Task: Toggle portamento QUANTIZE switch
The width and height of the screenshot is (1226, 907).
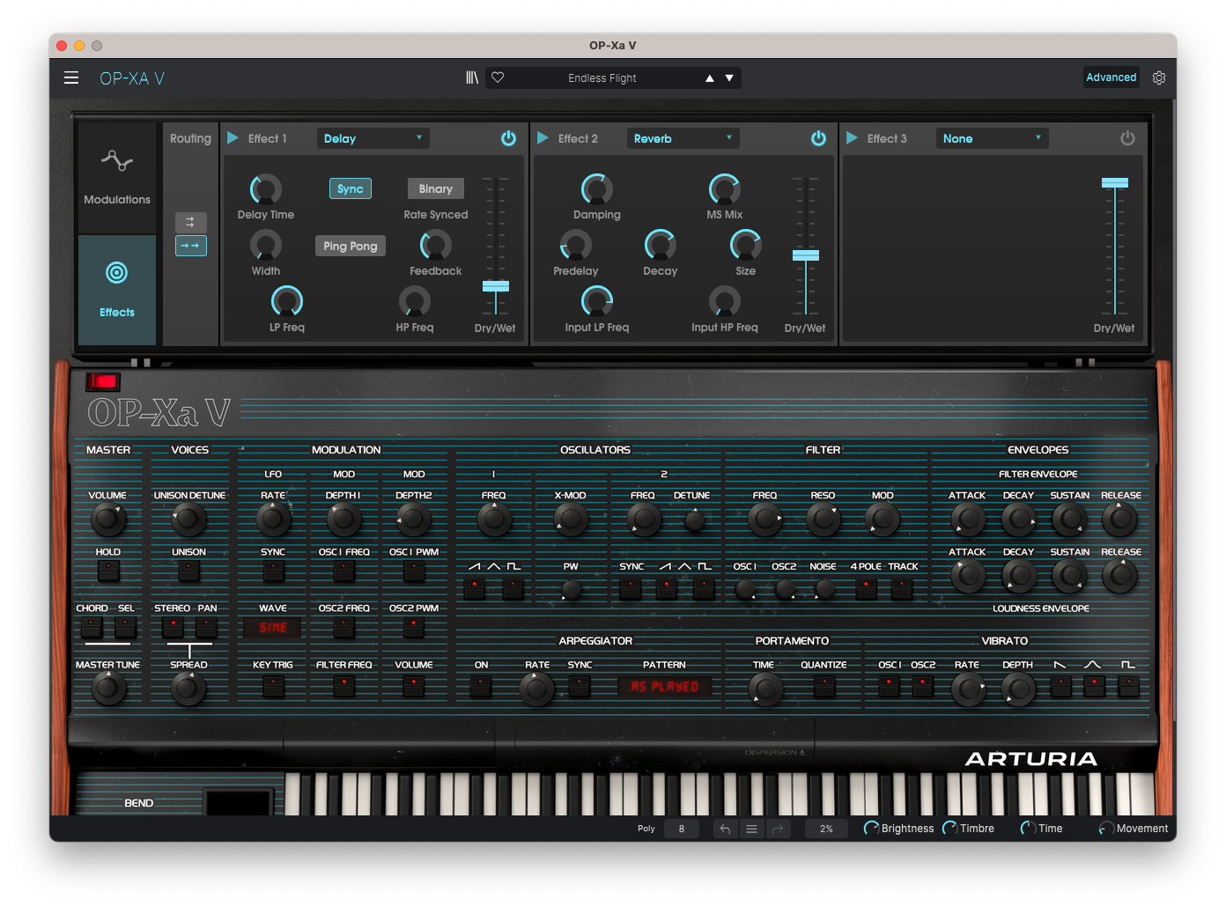Action: tap(824, 685)
